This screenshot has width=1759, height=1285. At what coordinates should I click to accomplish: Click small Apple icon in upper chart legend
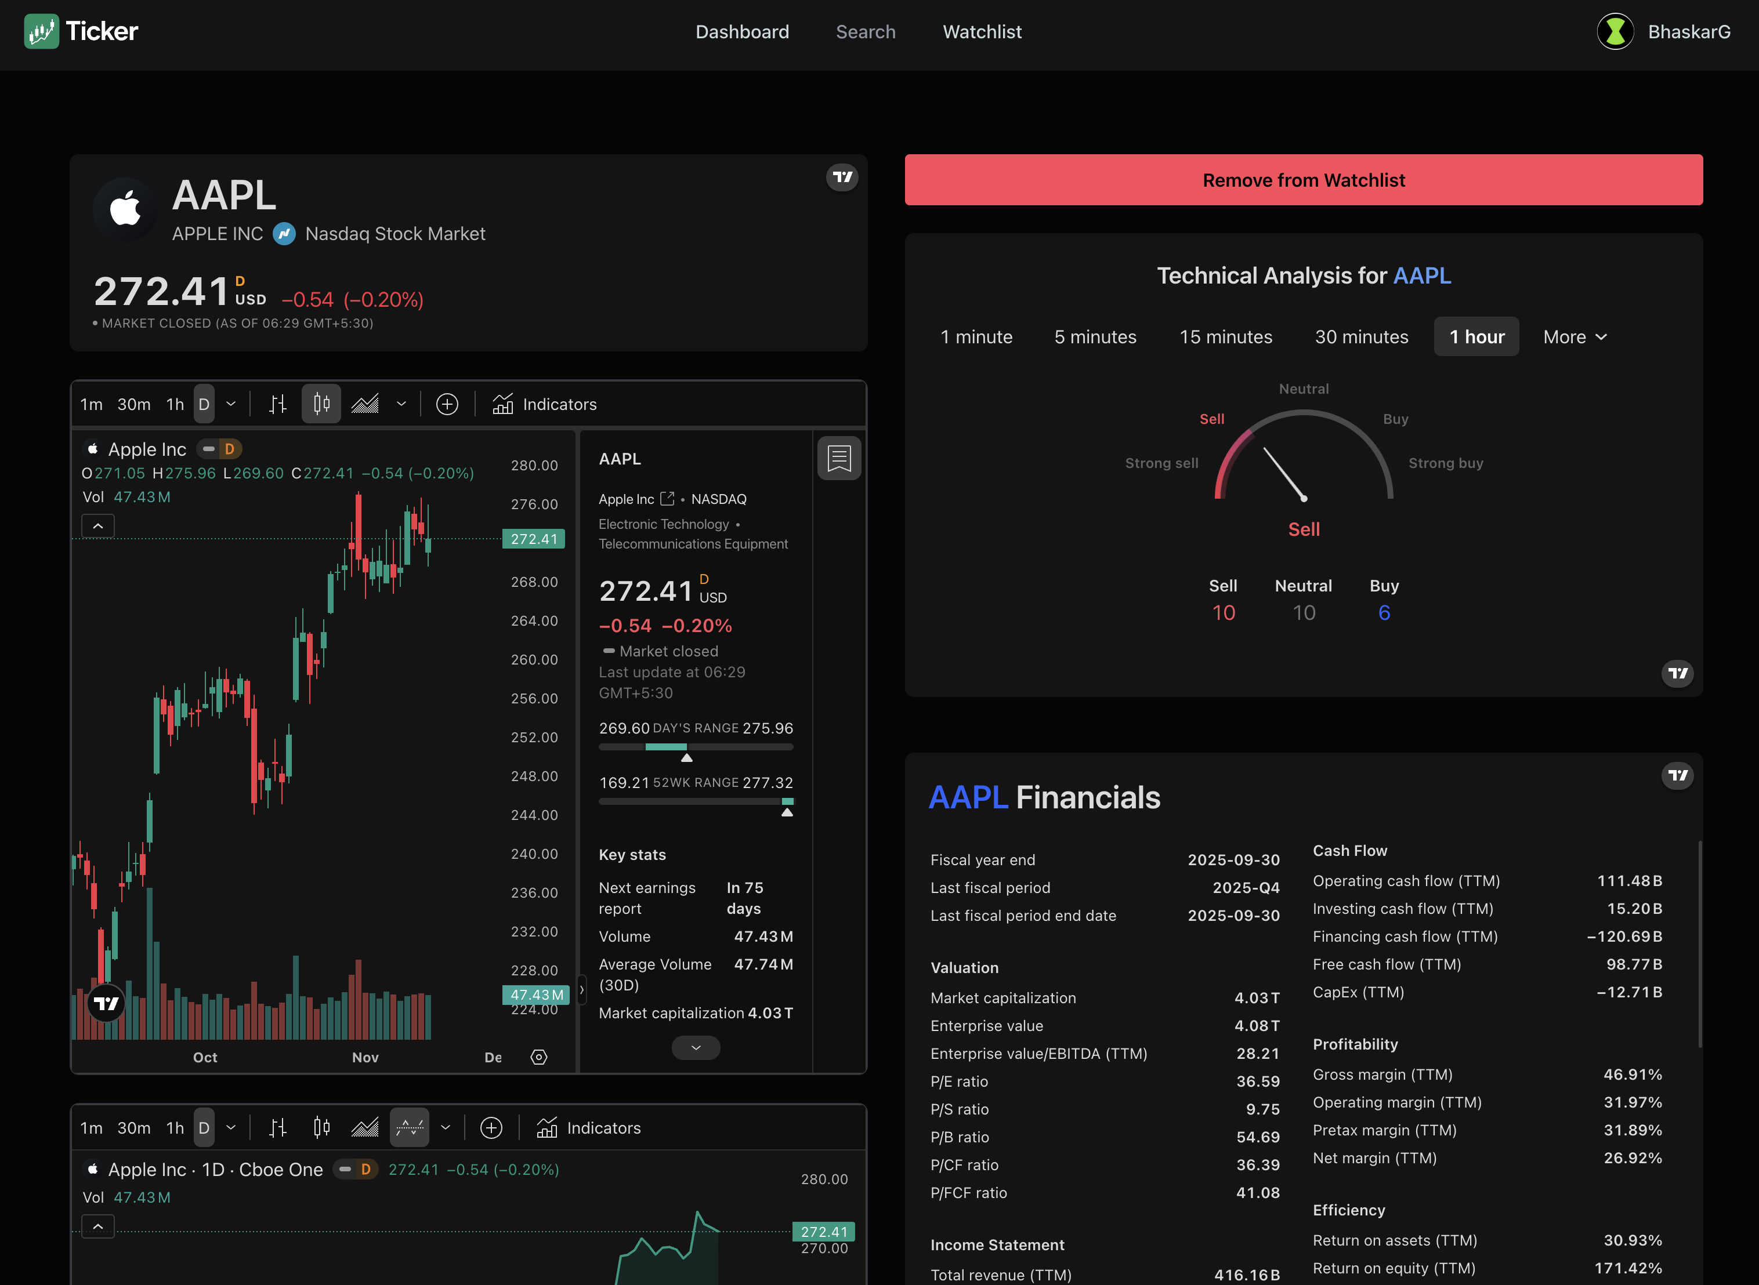[x=93, y=449]
